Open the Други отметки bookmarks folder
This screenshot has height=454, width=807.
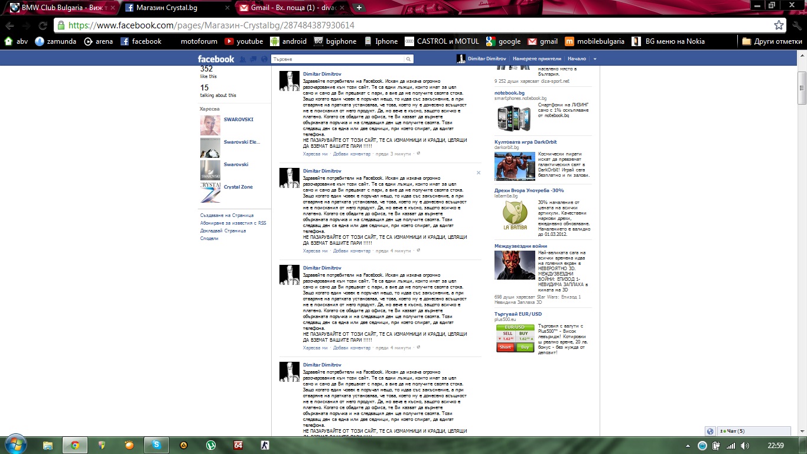(x=772, y=41)
